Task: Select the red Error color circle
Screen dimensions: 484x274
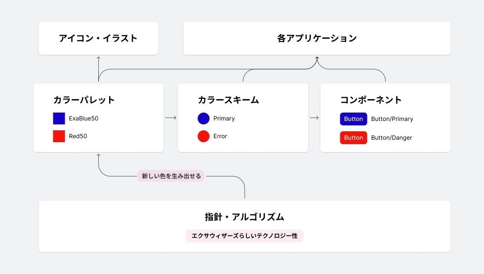Action: [203, 136]
